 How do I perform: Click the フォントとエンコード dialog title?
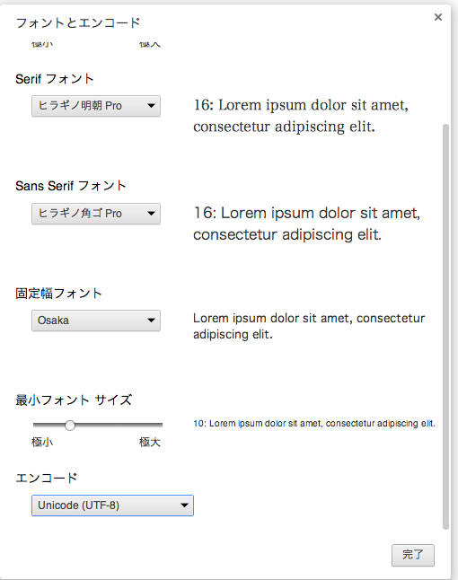78,22
